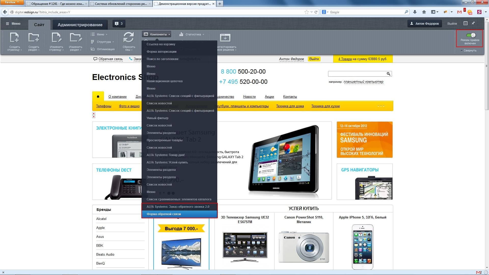The width and height of the screenshot is (489, 275).
Task: Switch to Система обновлений сторонних browser tab
Action: pyautogui.click(x=121, y=4)
